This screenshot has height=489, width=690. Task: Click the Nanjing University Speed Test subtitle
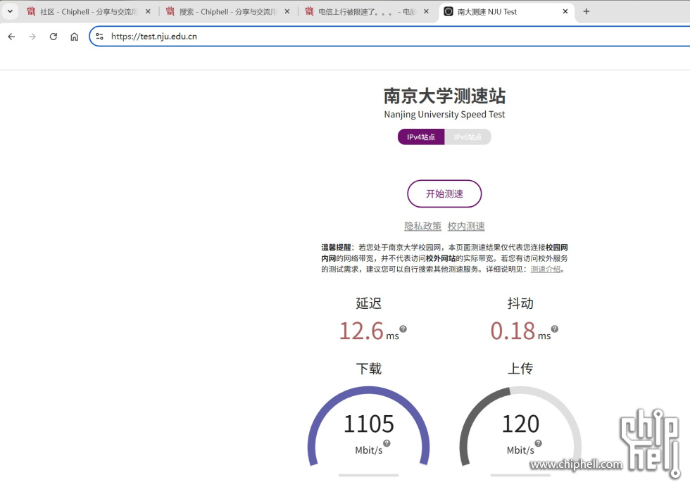point(444,115)
